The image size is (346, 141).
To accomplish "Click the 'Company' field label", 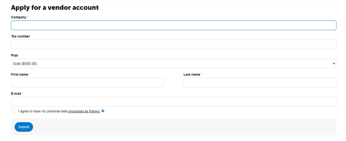I will coord(18,17).
